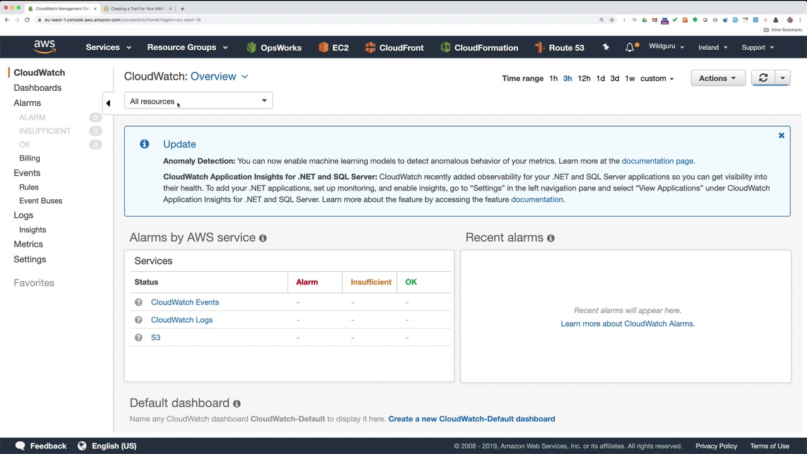Open the OpsWorks shortcut
The height and width of the screenshot is (454, 807).
pyautogui.click(x=274, y=47)
